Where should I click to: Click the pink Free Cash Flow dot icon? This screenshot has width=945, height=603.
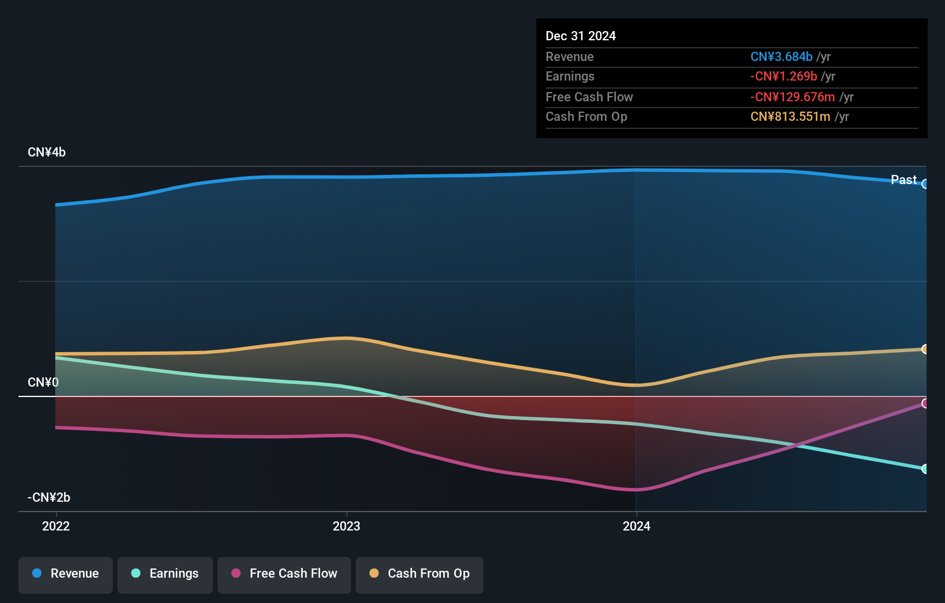pyautogui.click(x=235, y=574)
